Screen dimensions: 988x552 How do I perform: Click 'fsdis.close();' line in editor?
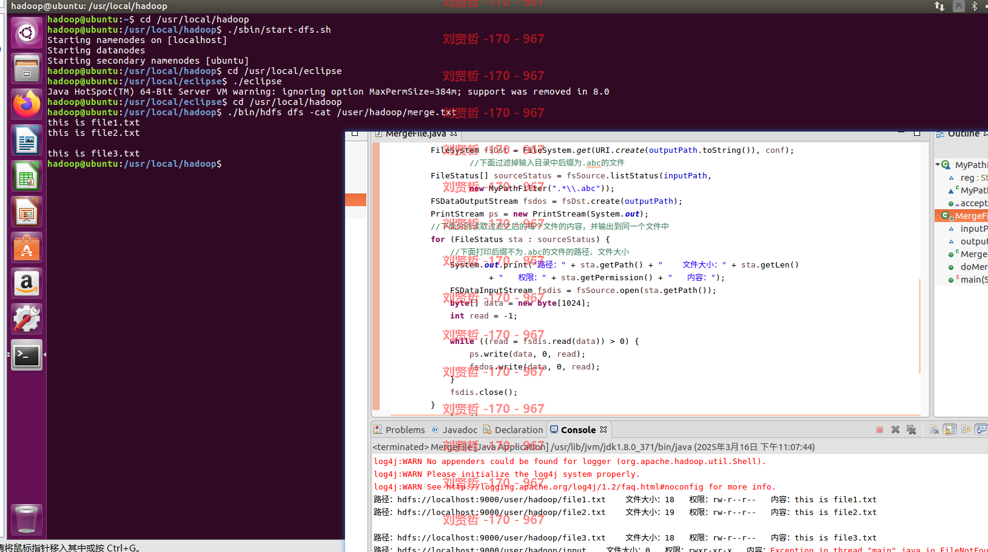pyautogui.click(x=484, y=392)
